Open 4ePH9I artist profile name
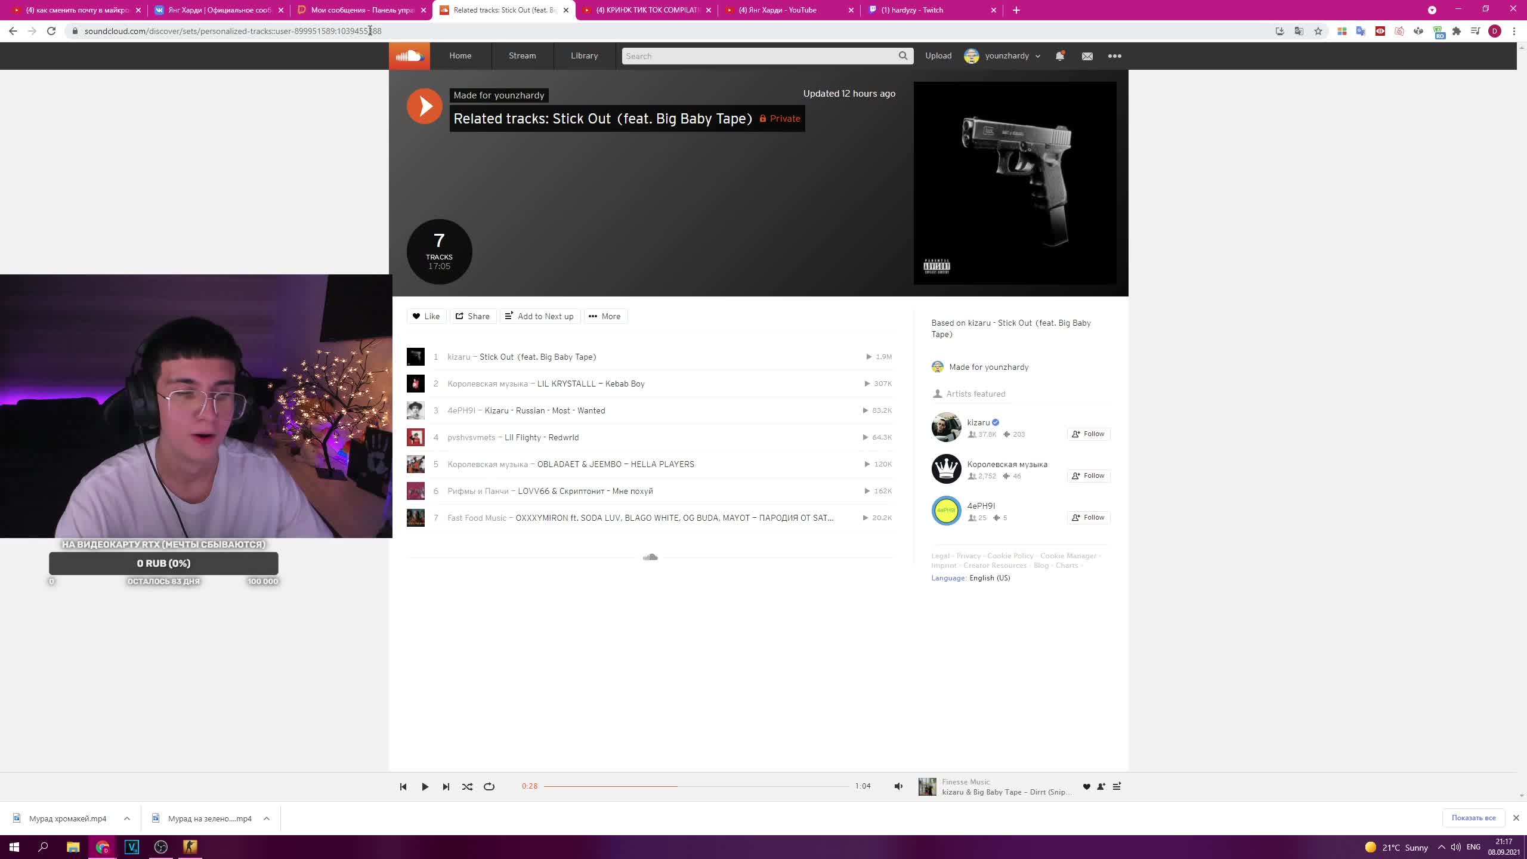Viewport: 1527px width, 859px height. pos(981,506)
